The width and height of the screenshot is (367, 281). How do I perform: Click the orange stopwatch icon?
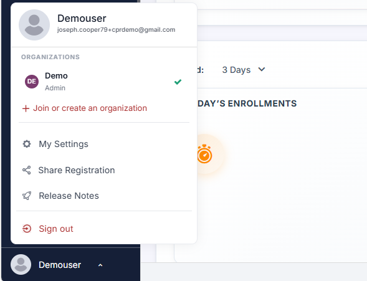pos(204,154)
